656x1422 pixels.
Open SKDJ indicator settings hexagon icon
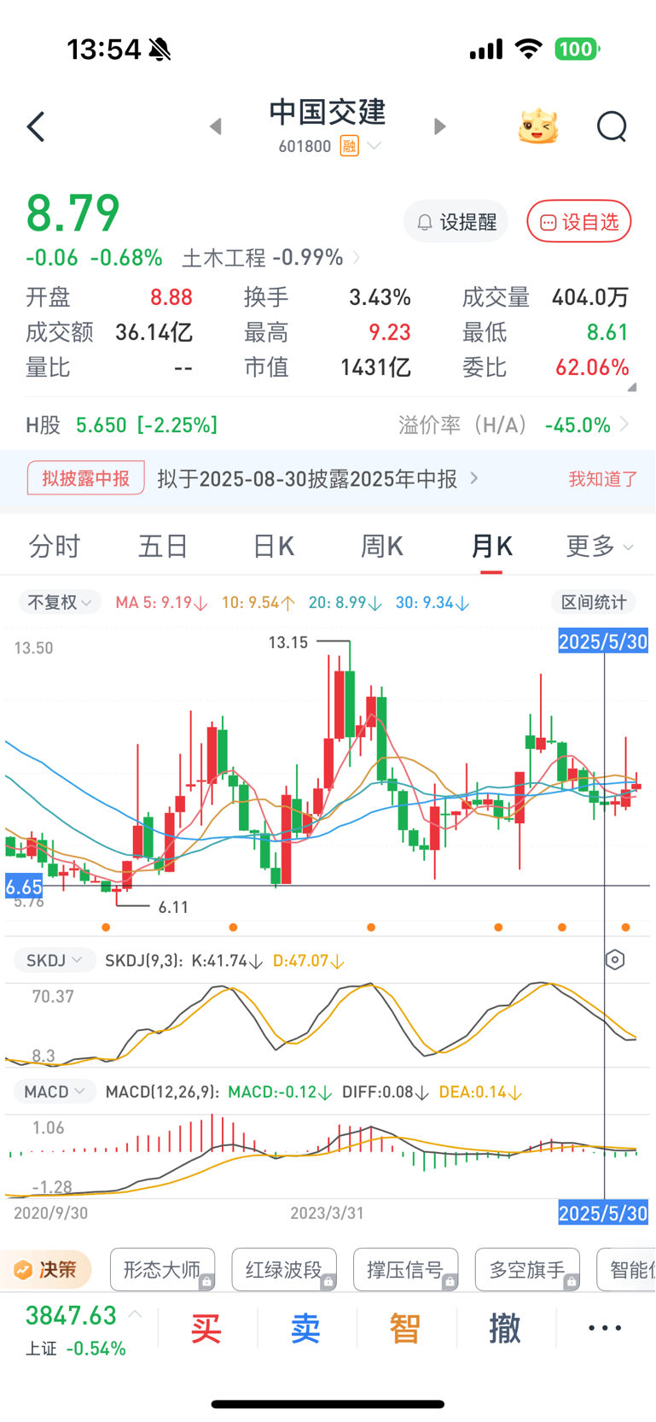(615, 960)
